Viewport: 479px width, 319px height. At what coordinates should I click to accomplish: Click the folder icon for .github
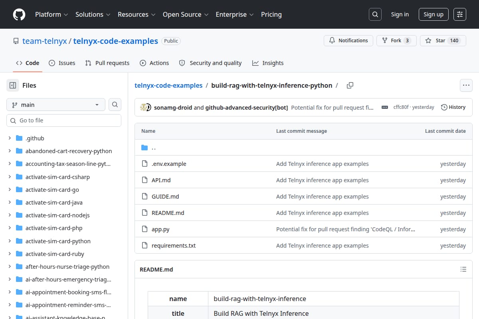pyautogui.click(x=19, y=138)
